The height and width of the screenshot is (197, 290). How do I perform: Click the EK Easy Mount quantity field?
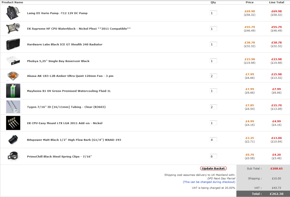(213, 123)
